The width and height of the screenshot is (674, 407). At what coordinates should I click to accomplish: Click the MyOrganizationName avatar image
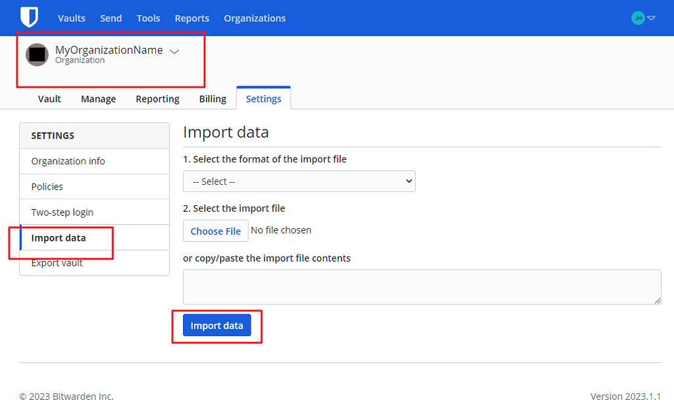37,55
